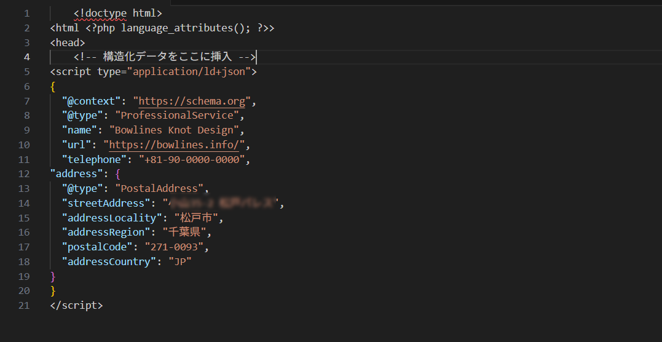Click the opening script tag keyword
The height and width of the screenshot is (342, 662).
74,72
